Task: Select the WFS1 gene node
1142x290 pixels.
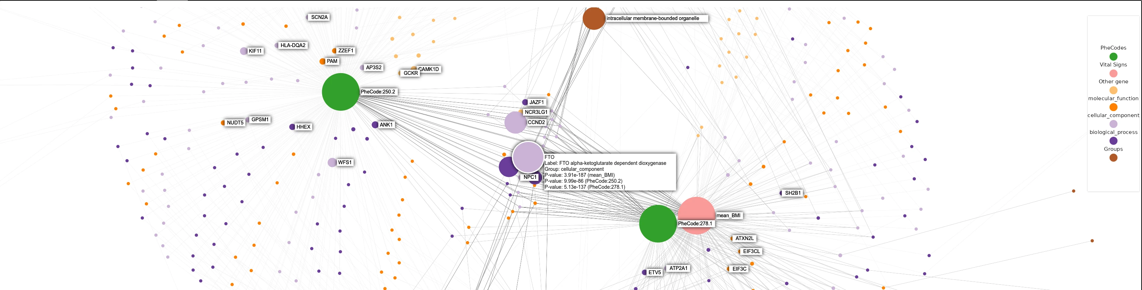Action: (332, 162)
